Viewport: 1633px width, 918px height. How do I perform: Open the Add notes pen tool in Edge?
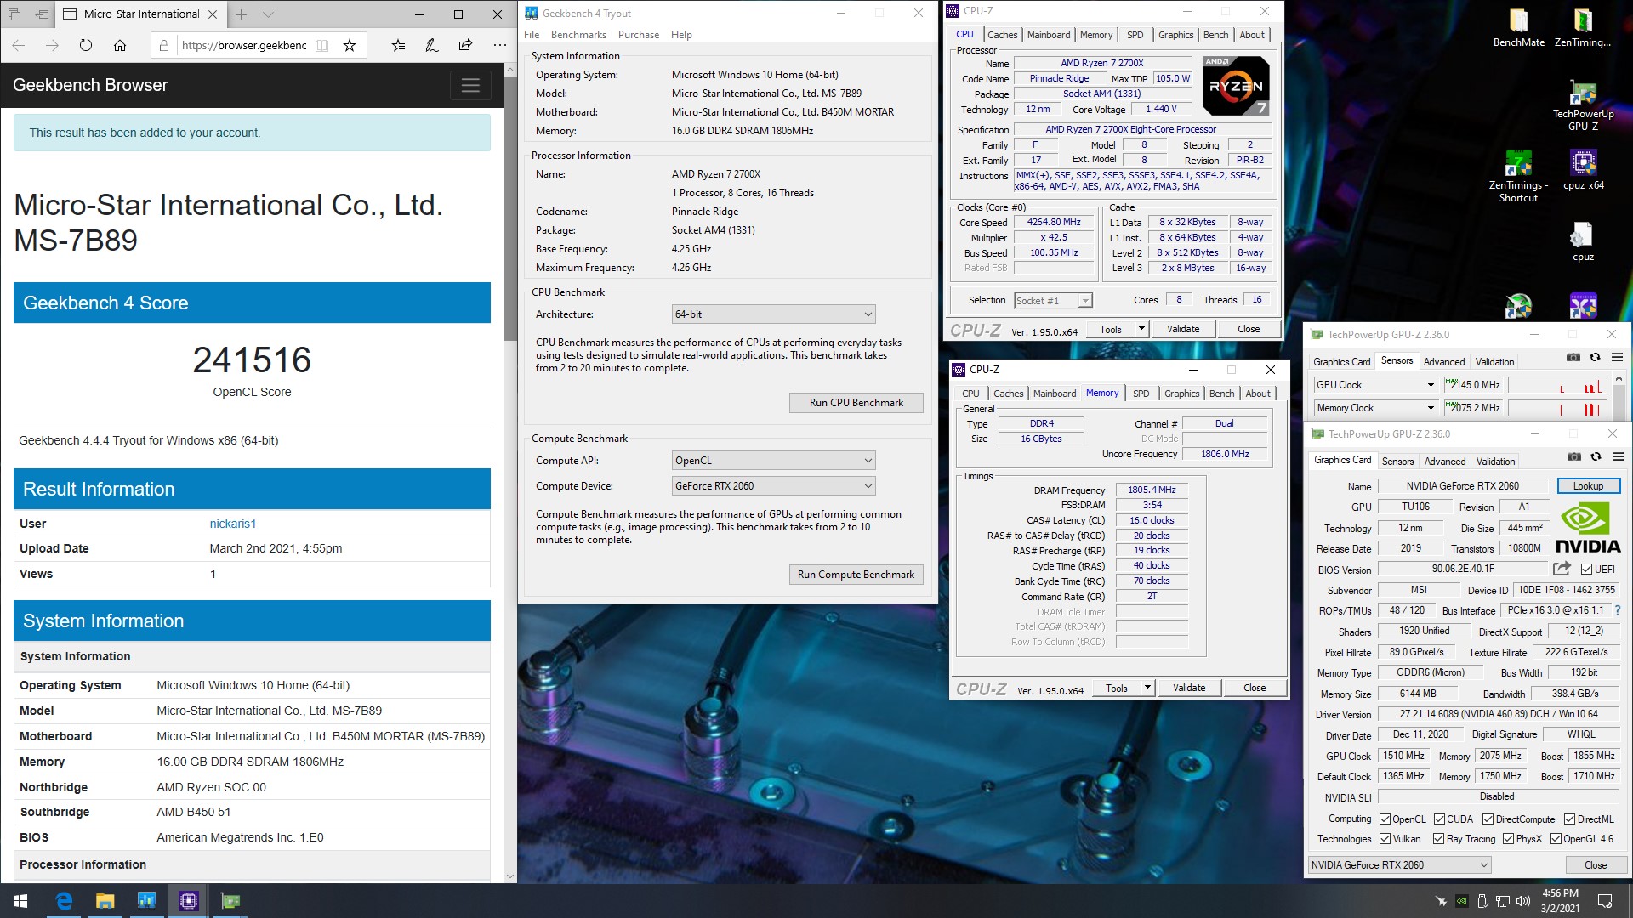432,45
